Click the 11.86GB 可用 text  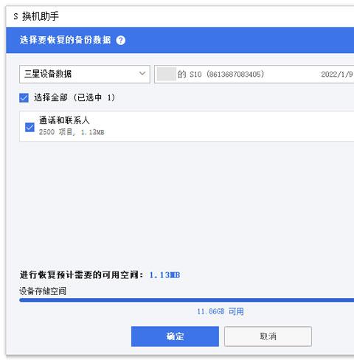(221, 311)
